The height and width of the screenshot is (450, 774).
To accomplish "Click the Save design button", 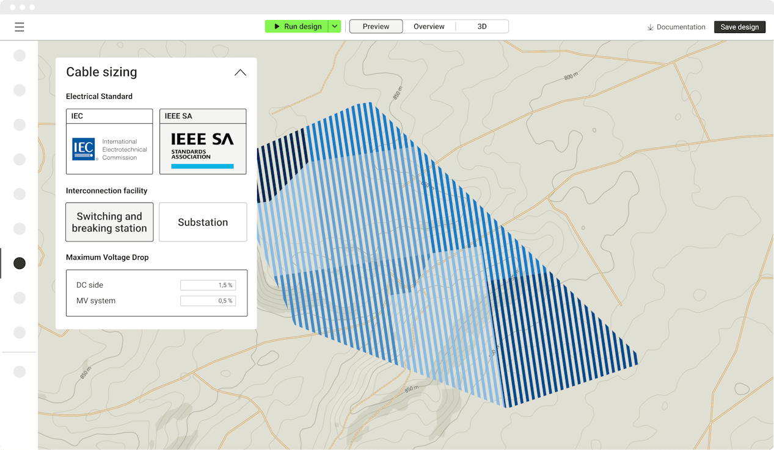I will pyautogui.click(x=739, y=27).
